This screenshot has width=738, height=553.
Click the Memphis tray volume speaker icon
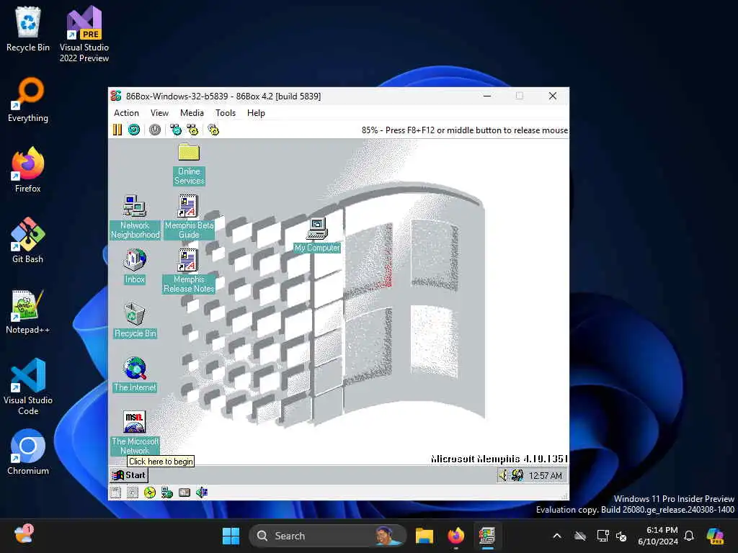pyautogui.click(x=503, y=475)
